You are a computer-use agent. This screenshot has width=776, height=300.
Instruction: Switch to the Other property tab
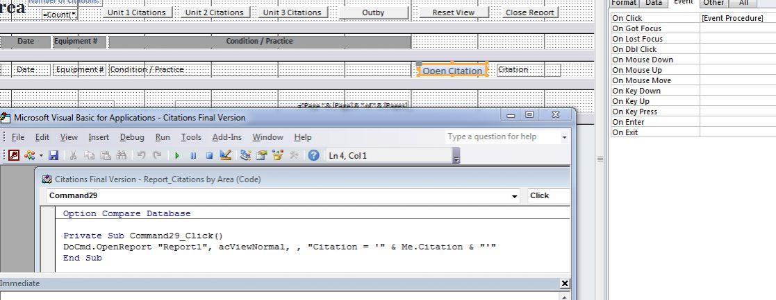click(713, 3)
